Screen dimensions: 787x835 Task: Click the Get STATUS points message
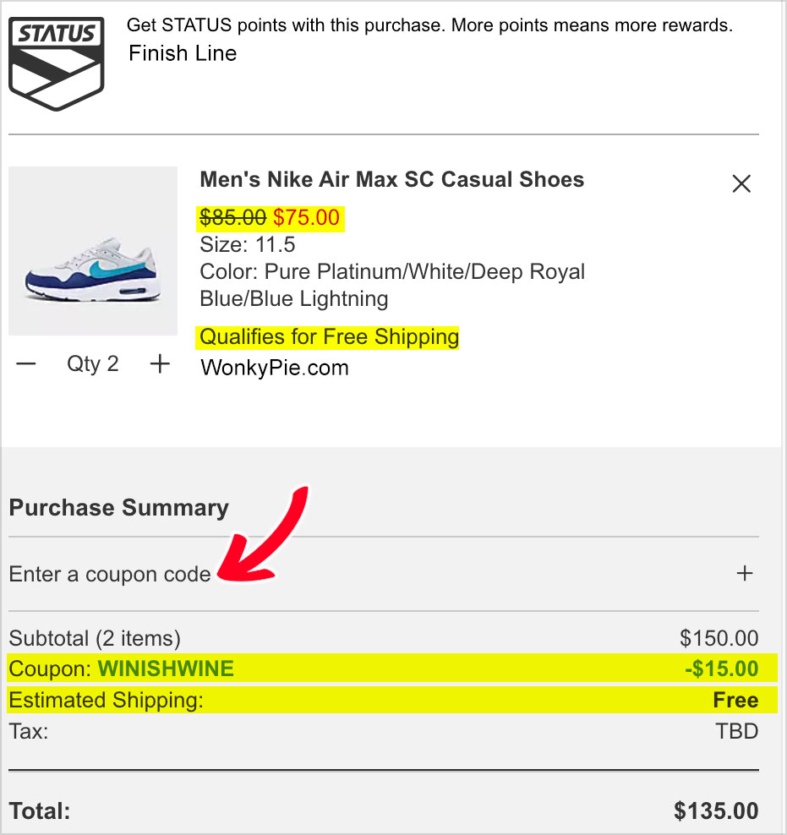(x=429, y=25)
